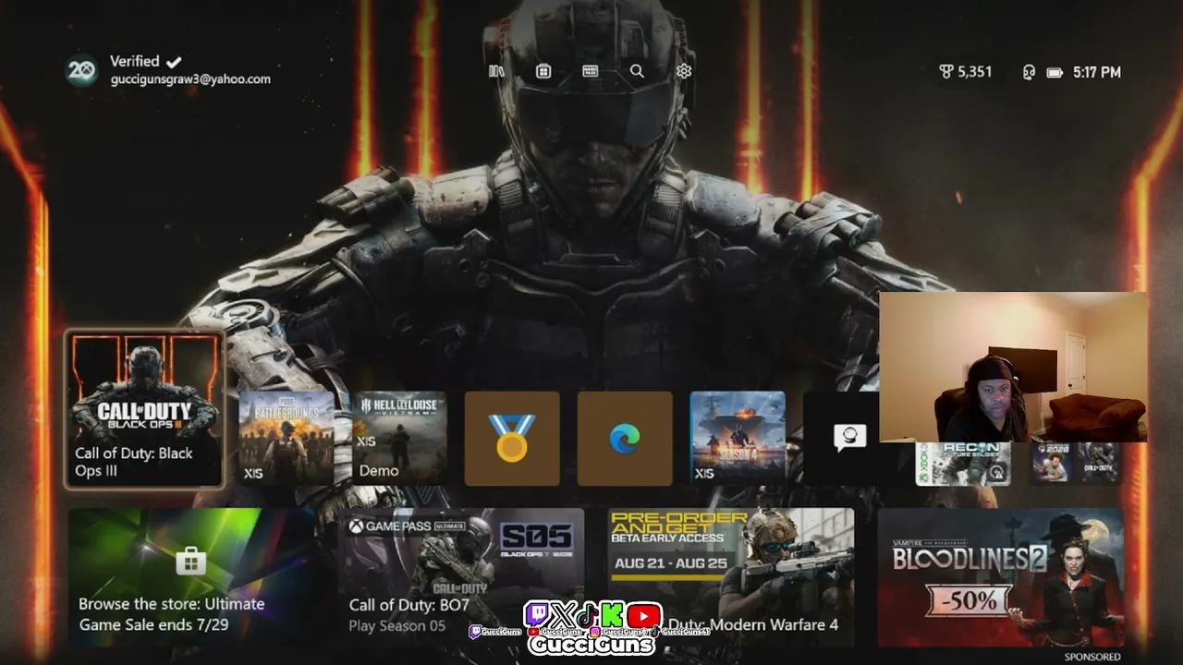Click the Verified label beside the avatar
The height and width of the screenshot is (665, 1183).
click(x=135, y=61)
